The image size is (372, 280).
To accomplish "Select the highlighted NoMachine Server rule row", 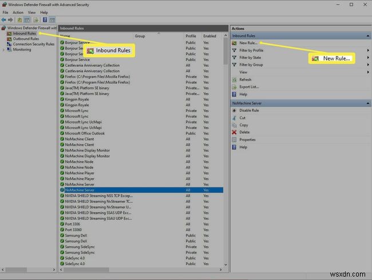I will (x=141, y=190).
